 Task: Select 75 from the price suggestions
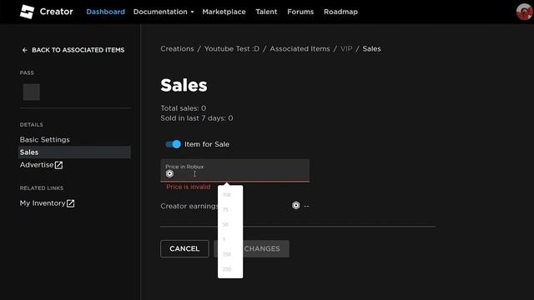225,210
